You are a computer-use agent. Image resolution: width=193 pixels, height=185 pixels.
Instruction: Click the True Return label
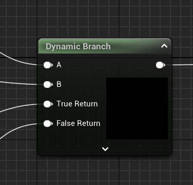pyautogui.click(x=77, y=104)
